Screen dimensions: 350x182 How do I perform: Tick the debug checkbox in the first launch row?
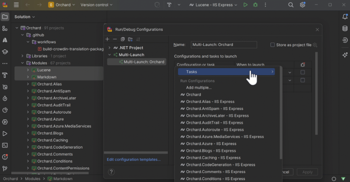(x=302, y=72)
